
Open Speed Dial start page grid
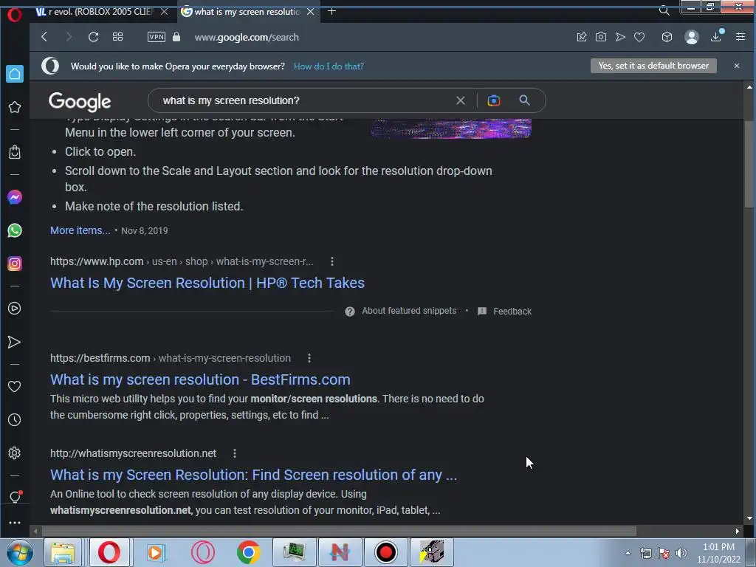117,37
